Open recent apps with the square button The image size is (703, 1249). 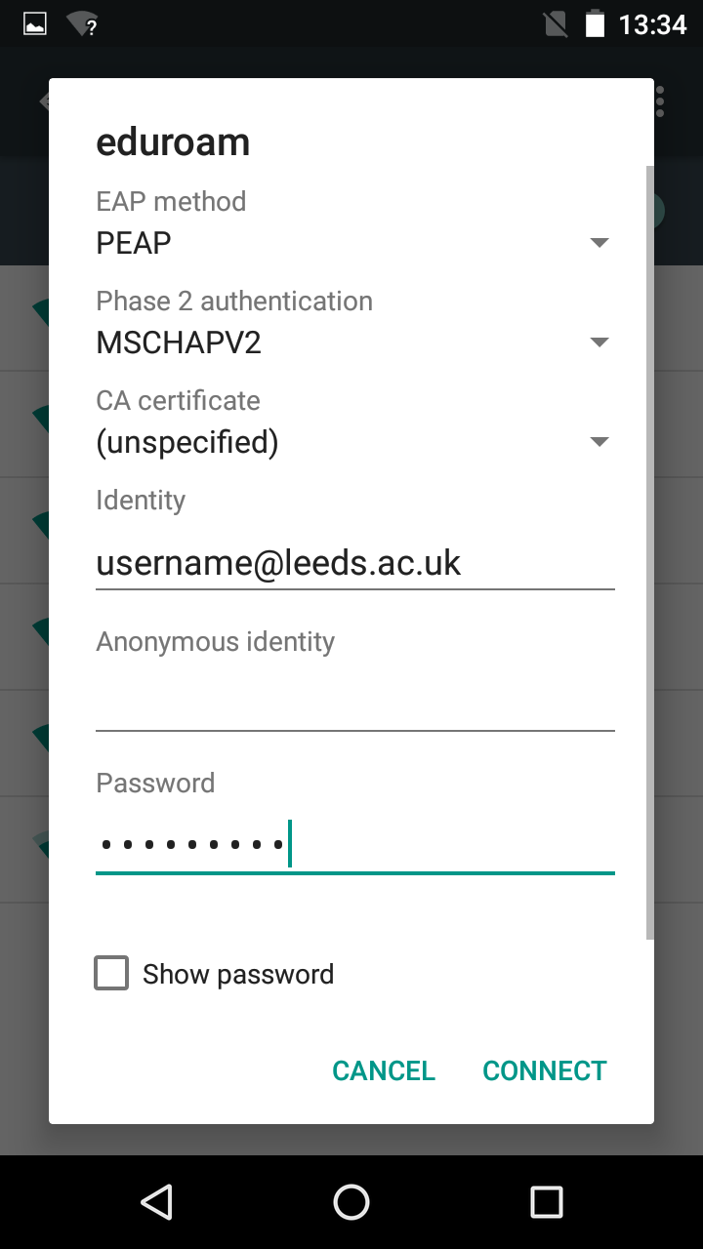(x=546, y=1201)
